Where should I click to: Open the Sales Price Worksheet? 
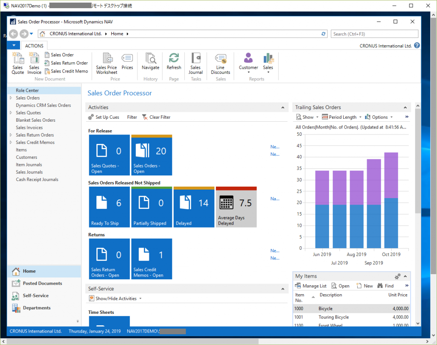tap(106, 63)
